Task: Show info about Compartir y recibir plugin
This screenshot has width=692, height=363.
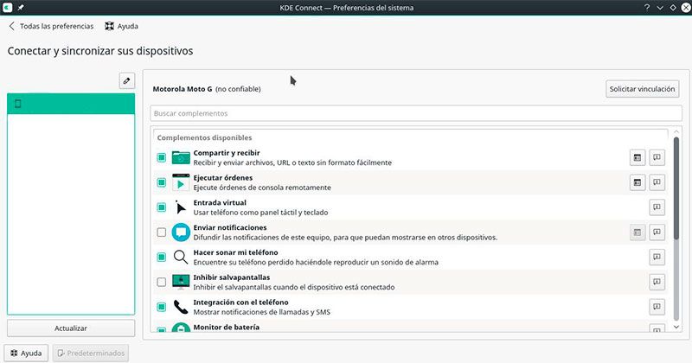Action: coord(657,157)
